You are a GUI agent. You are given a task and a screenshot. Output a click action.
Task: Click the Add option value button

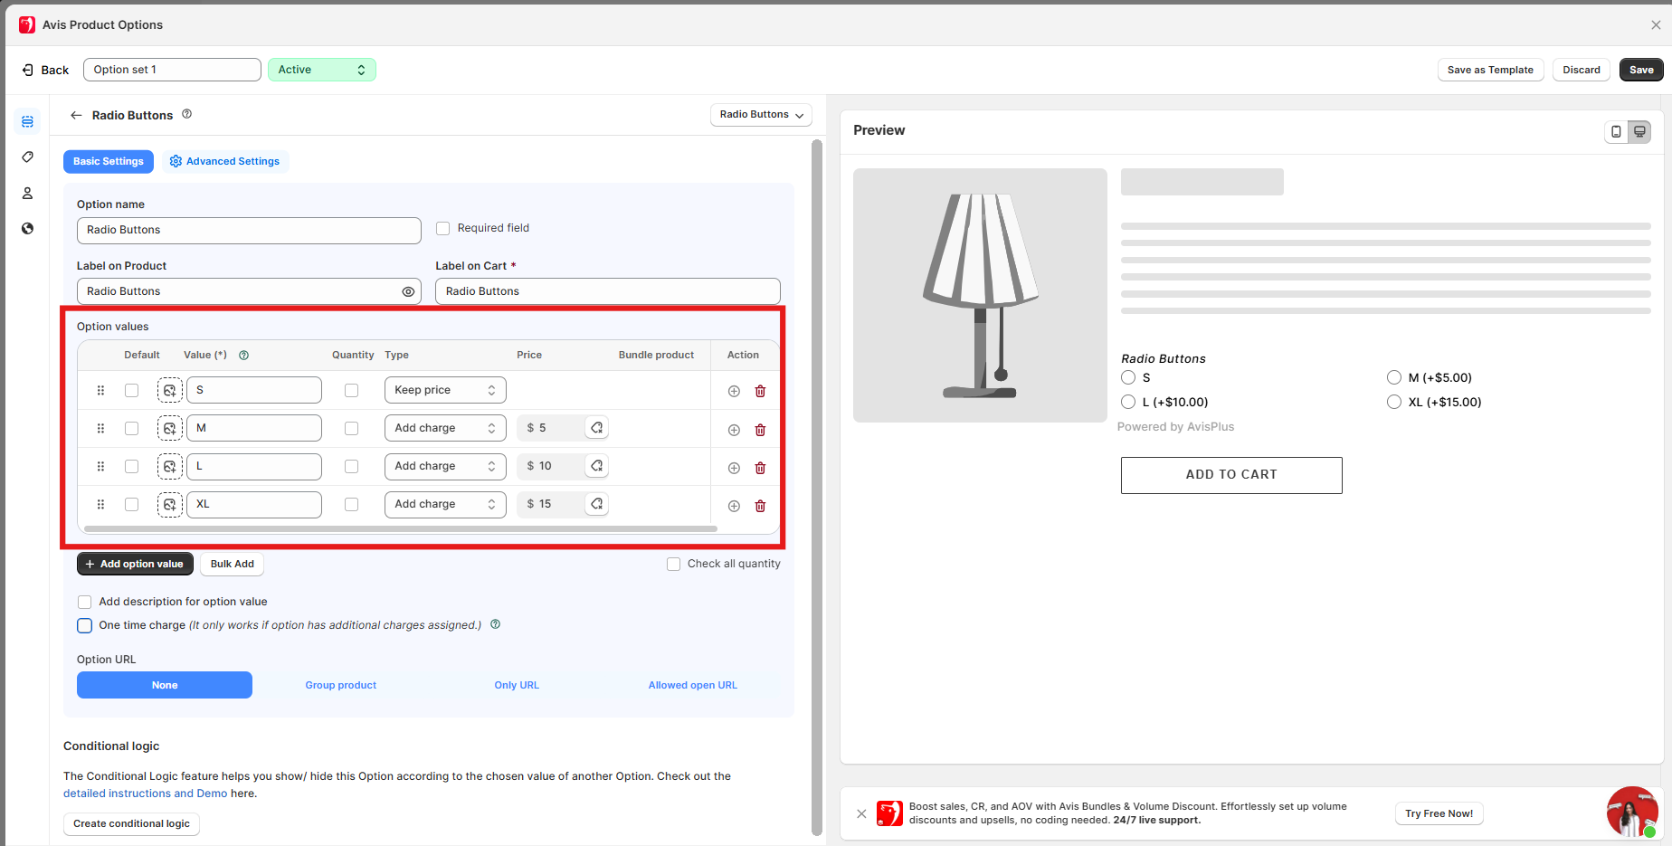coord(135,564)
